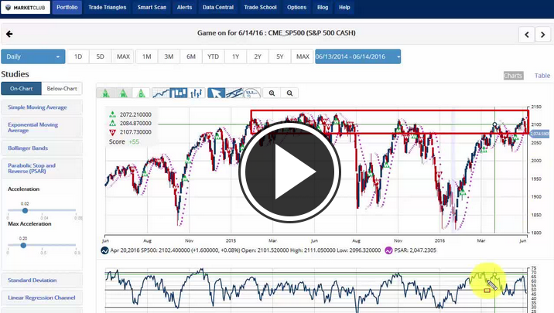Toggle the monthly Trade Triangle icon
Screen dimensions: 554x313
point(105,94)
